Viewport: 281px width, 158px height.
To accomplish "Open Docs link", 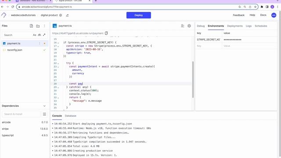I will point(263,15).
